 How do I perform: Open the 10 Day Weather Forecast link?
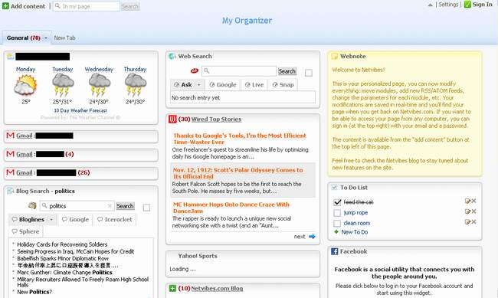point(80,110)
